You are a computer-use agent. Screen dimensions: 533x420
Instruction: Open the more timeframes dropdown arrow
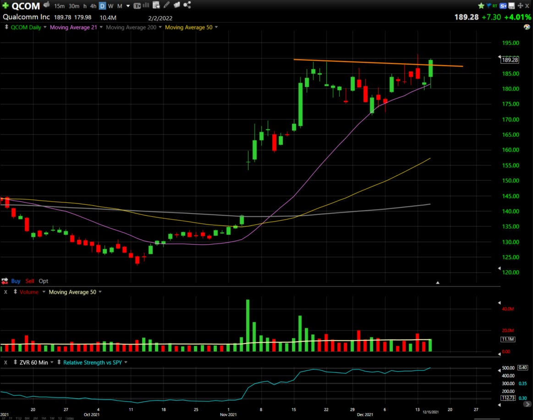128,6
